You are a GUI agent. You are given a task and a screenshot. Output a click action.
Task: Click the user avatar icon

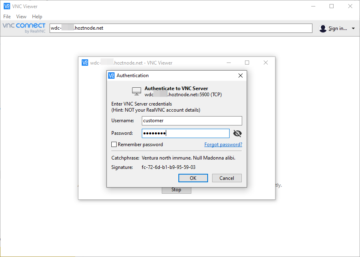[323, 28]
